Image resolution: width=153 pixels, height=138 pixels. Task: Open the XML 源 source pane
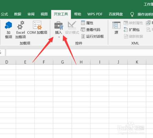116,28
